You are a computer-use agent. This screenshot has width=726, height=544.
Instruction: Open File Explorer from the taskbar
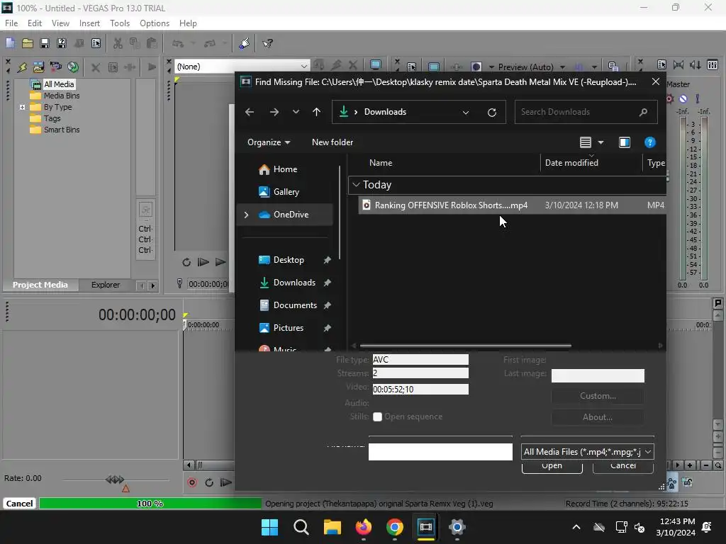click(x=332, y=527)
